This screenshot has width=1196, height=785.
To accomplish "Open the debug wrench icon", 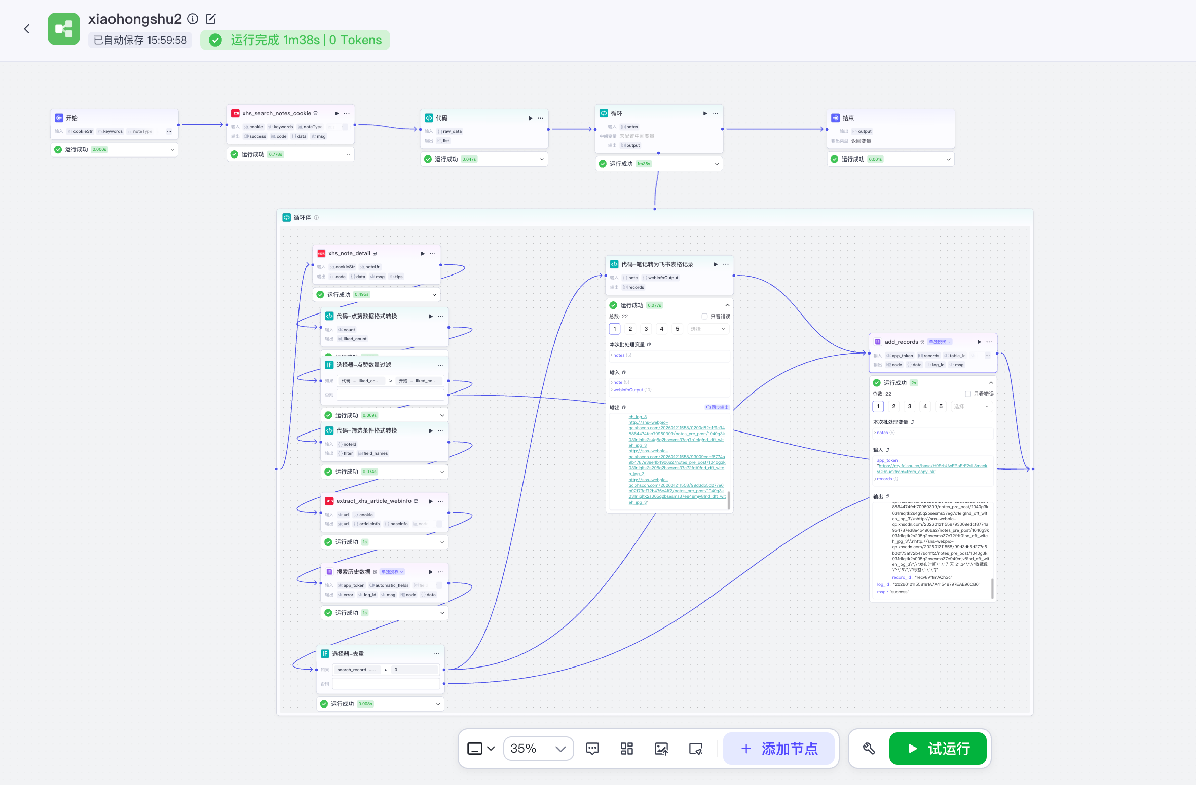I will pyautogui.click(x=869, y=749).
